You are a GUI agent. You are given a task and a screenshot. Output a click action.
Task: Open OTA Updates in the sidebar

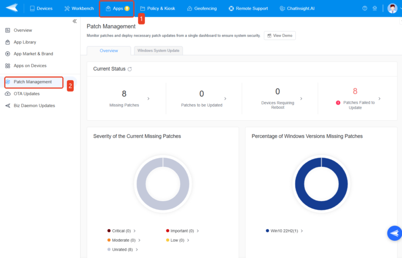pyautogui.click(x=26, y=94)
